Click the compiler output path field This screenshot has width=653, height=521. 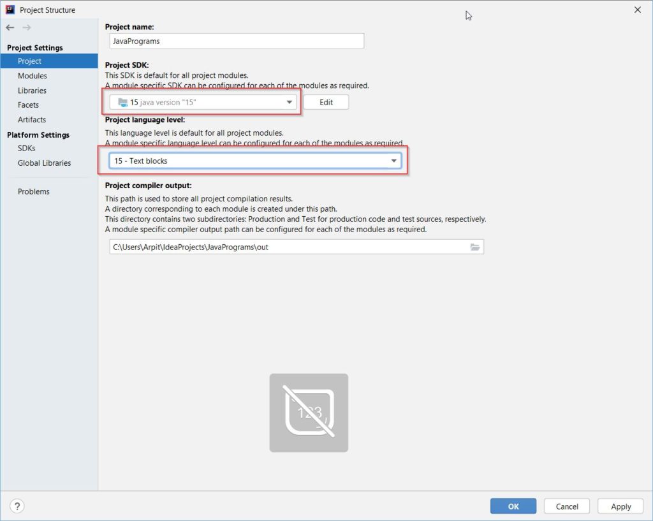pos(287,247)
